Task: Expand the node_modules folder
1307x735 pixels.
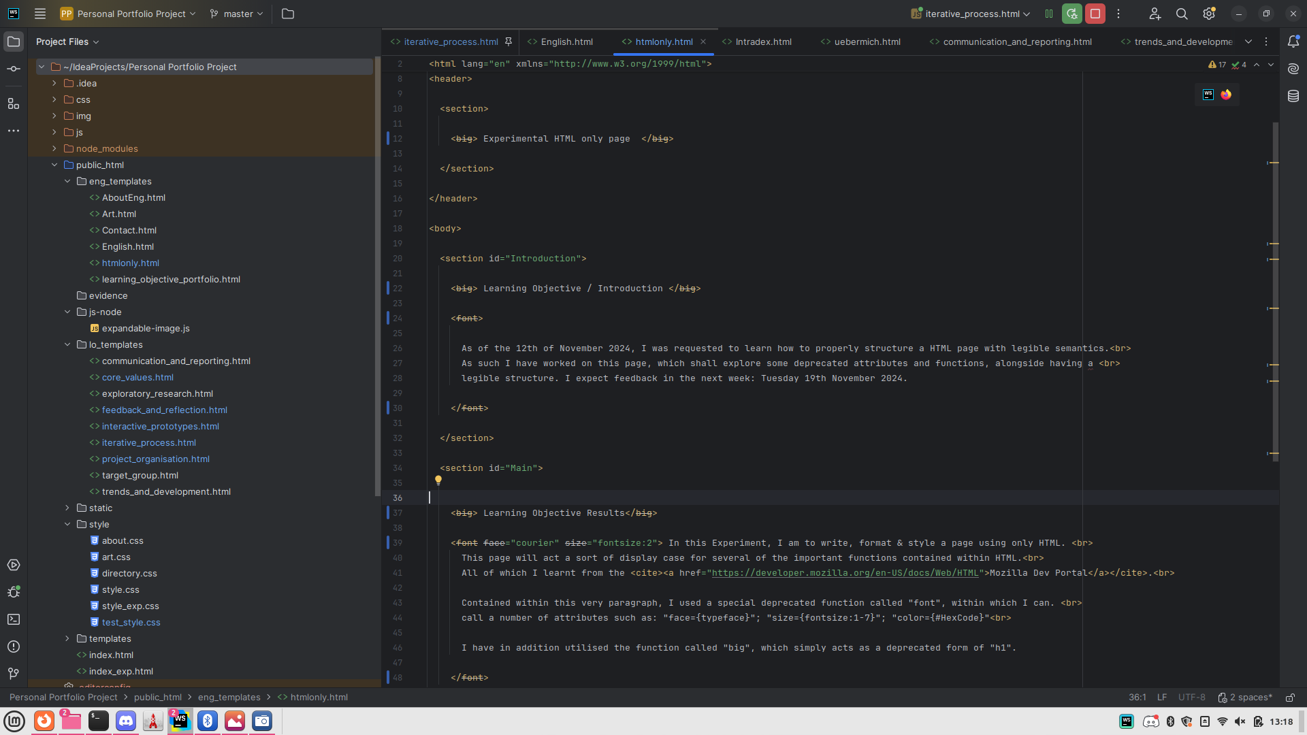Action: [x=54, y=148]
